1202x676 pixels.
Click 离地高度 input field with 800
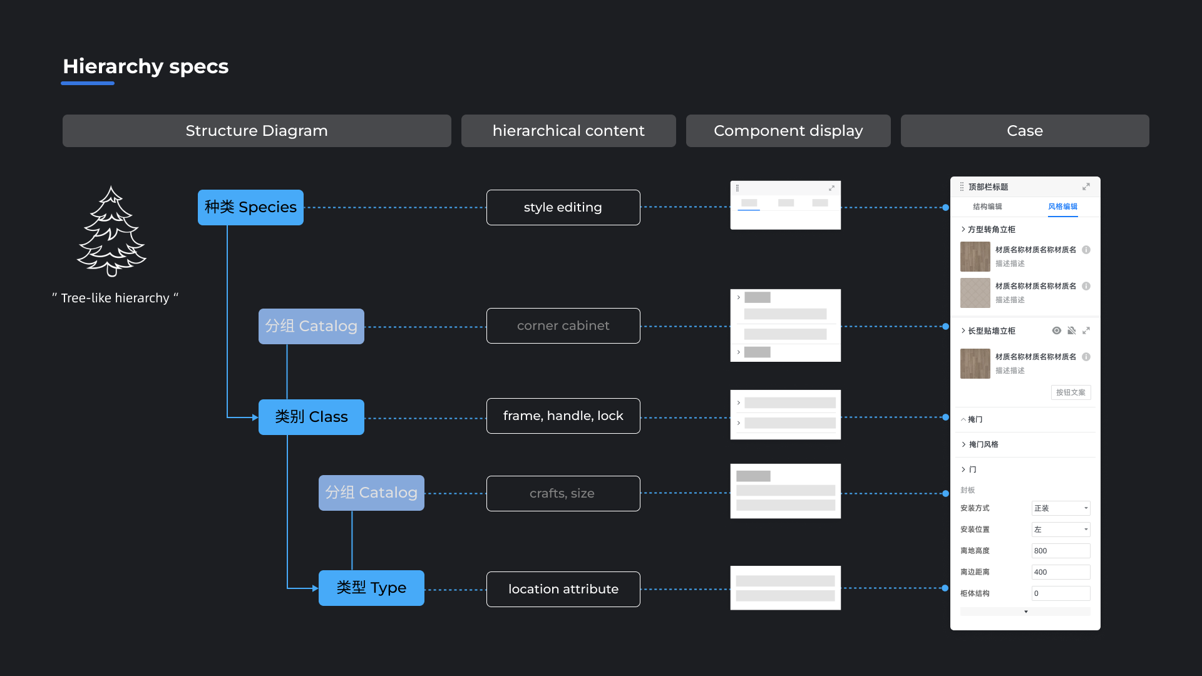pyautogui.click(x=1061, y=551)
